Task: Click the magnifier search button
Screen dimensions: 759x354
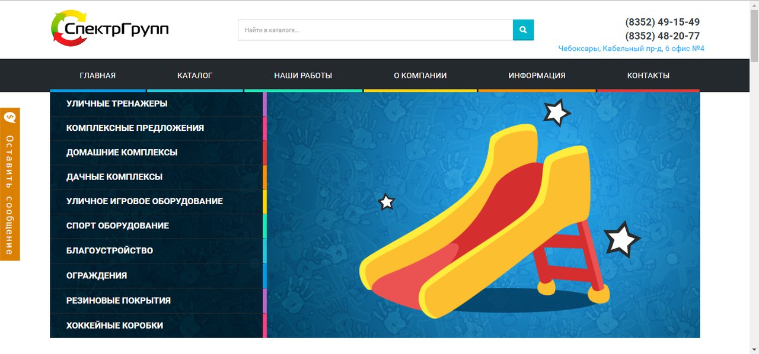Action: (x=523, y=30)
